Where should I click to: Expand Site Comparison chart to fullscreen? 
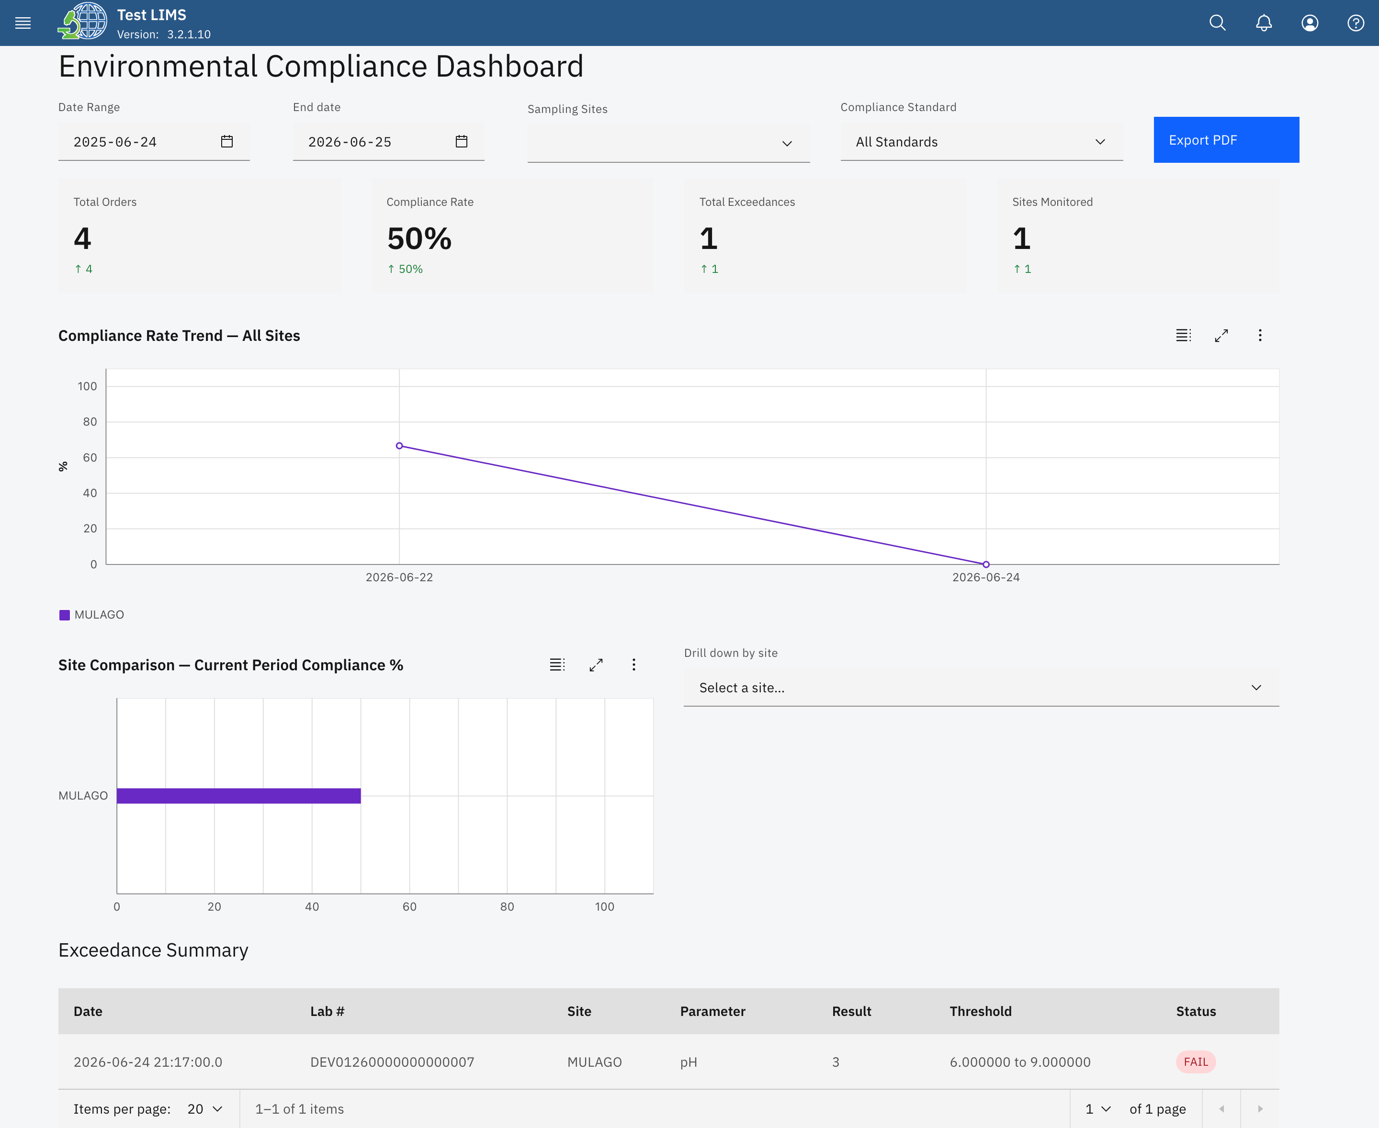point(596,665)
